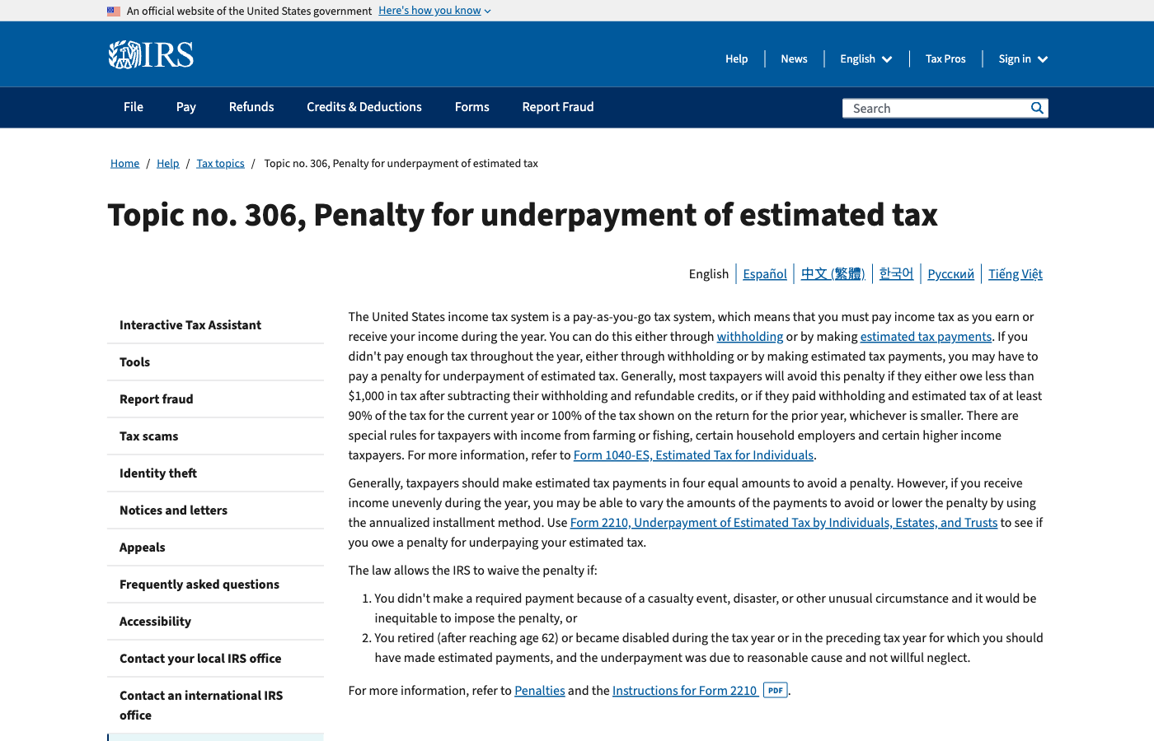
Task: Click the US flag icon in banner
Action: point(114,11)
